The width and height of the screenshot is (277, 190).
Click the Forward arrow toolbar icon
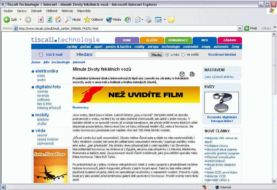(28, 20)
